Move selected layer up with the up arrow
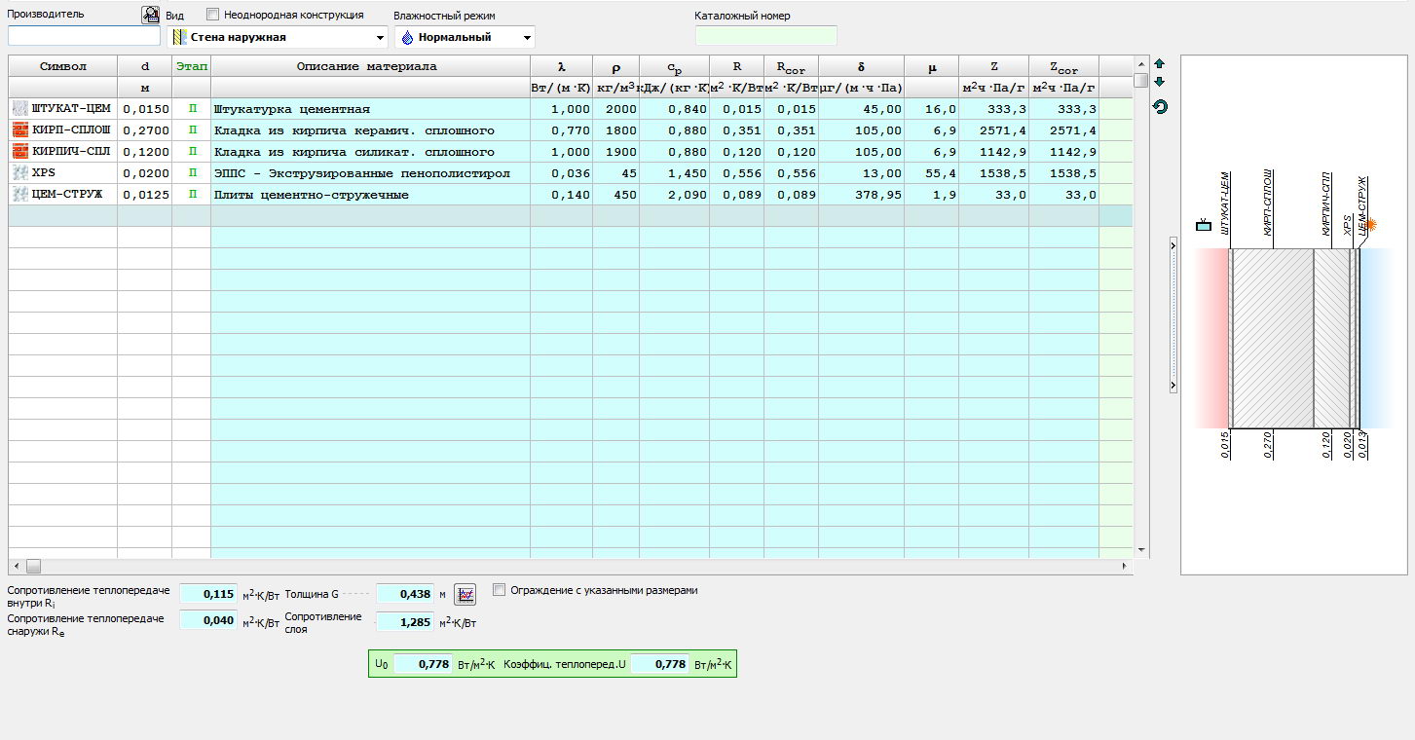Viewport: 1415px width, 740px height. point(1159,63)
